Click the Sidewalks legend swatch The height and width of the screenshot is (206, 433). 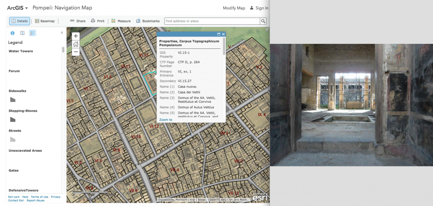pyautogui.click(x=13, y=99)
